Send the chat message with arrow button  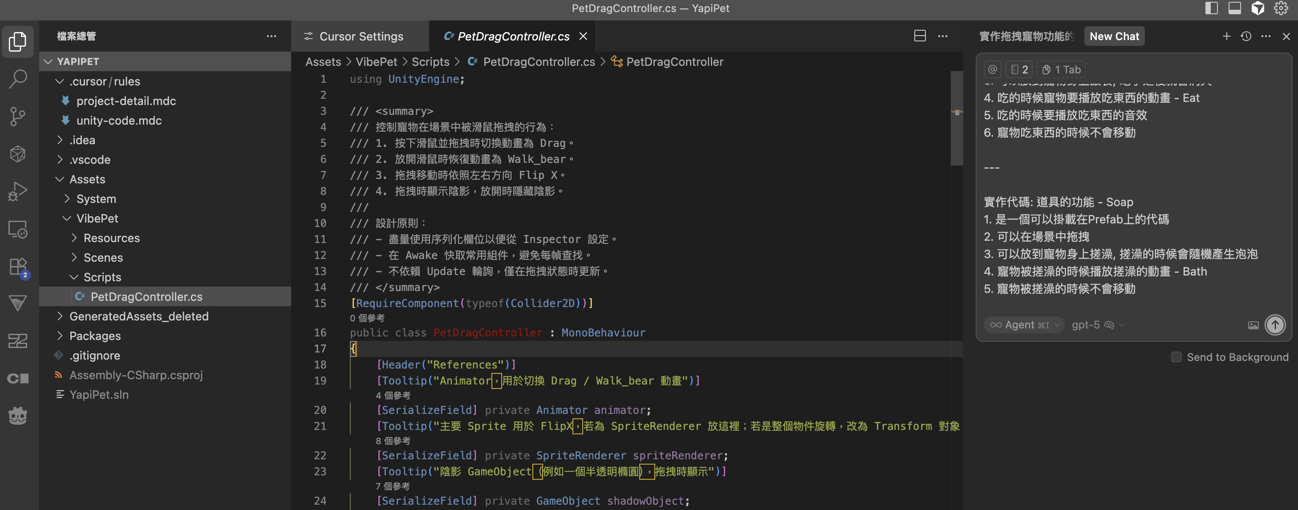coord(1275,325)
